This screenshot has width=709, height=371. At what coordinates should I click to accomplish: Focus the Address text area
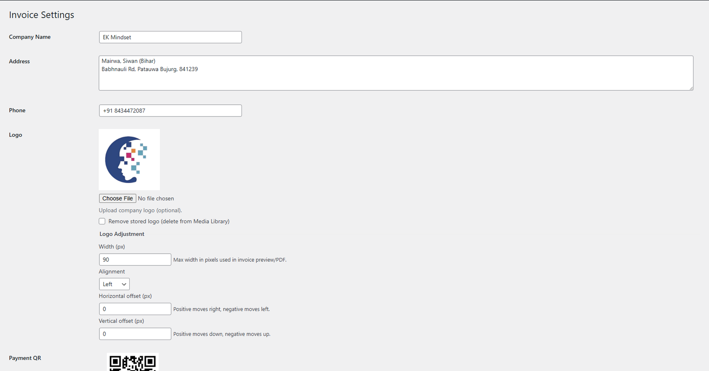[x=395, y=73]
